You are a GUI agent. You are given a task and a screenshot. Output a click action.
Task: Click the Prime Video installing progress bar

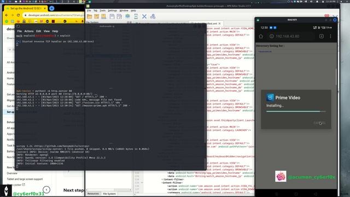296,111
